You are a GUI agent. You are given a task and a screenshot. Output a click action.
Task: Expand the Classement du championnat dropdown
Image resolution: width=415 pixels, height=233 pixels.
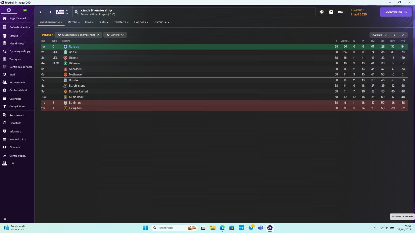coord(78,35)
